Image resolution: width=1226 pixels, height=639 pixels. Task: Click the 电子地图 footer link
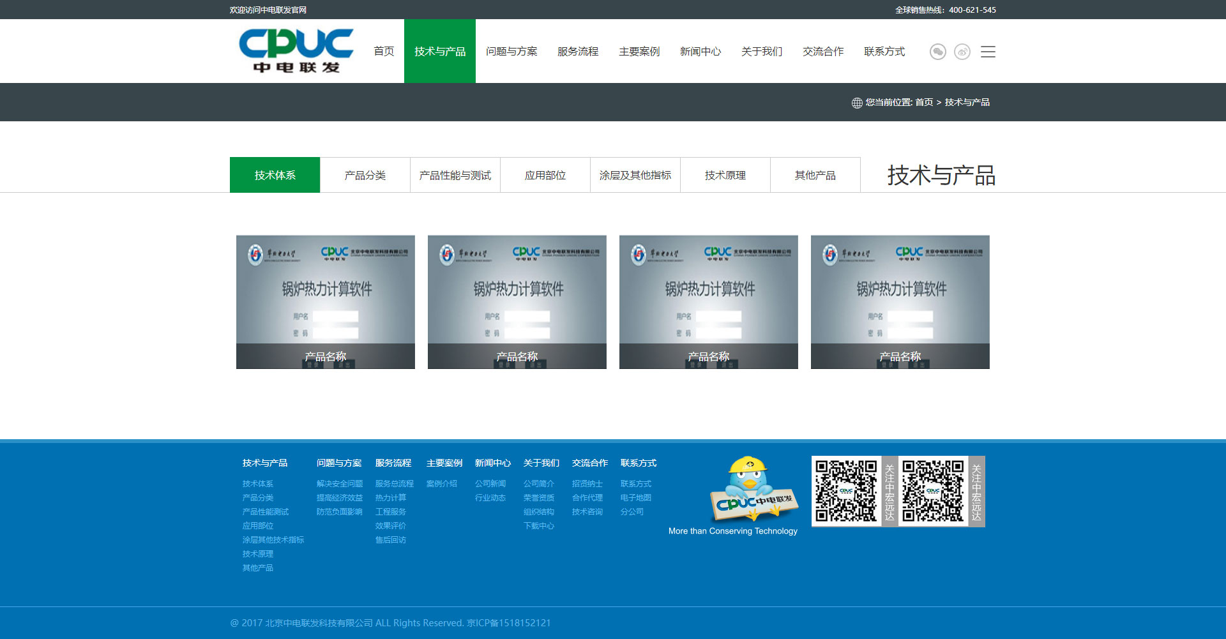[635, 498]
